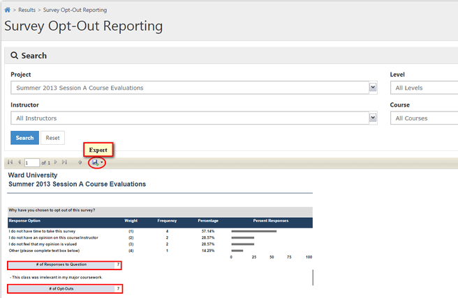Click the Response Option column header
The height and width of the screenshot is (298, 458).
coord(24,221)
